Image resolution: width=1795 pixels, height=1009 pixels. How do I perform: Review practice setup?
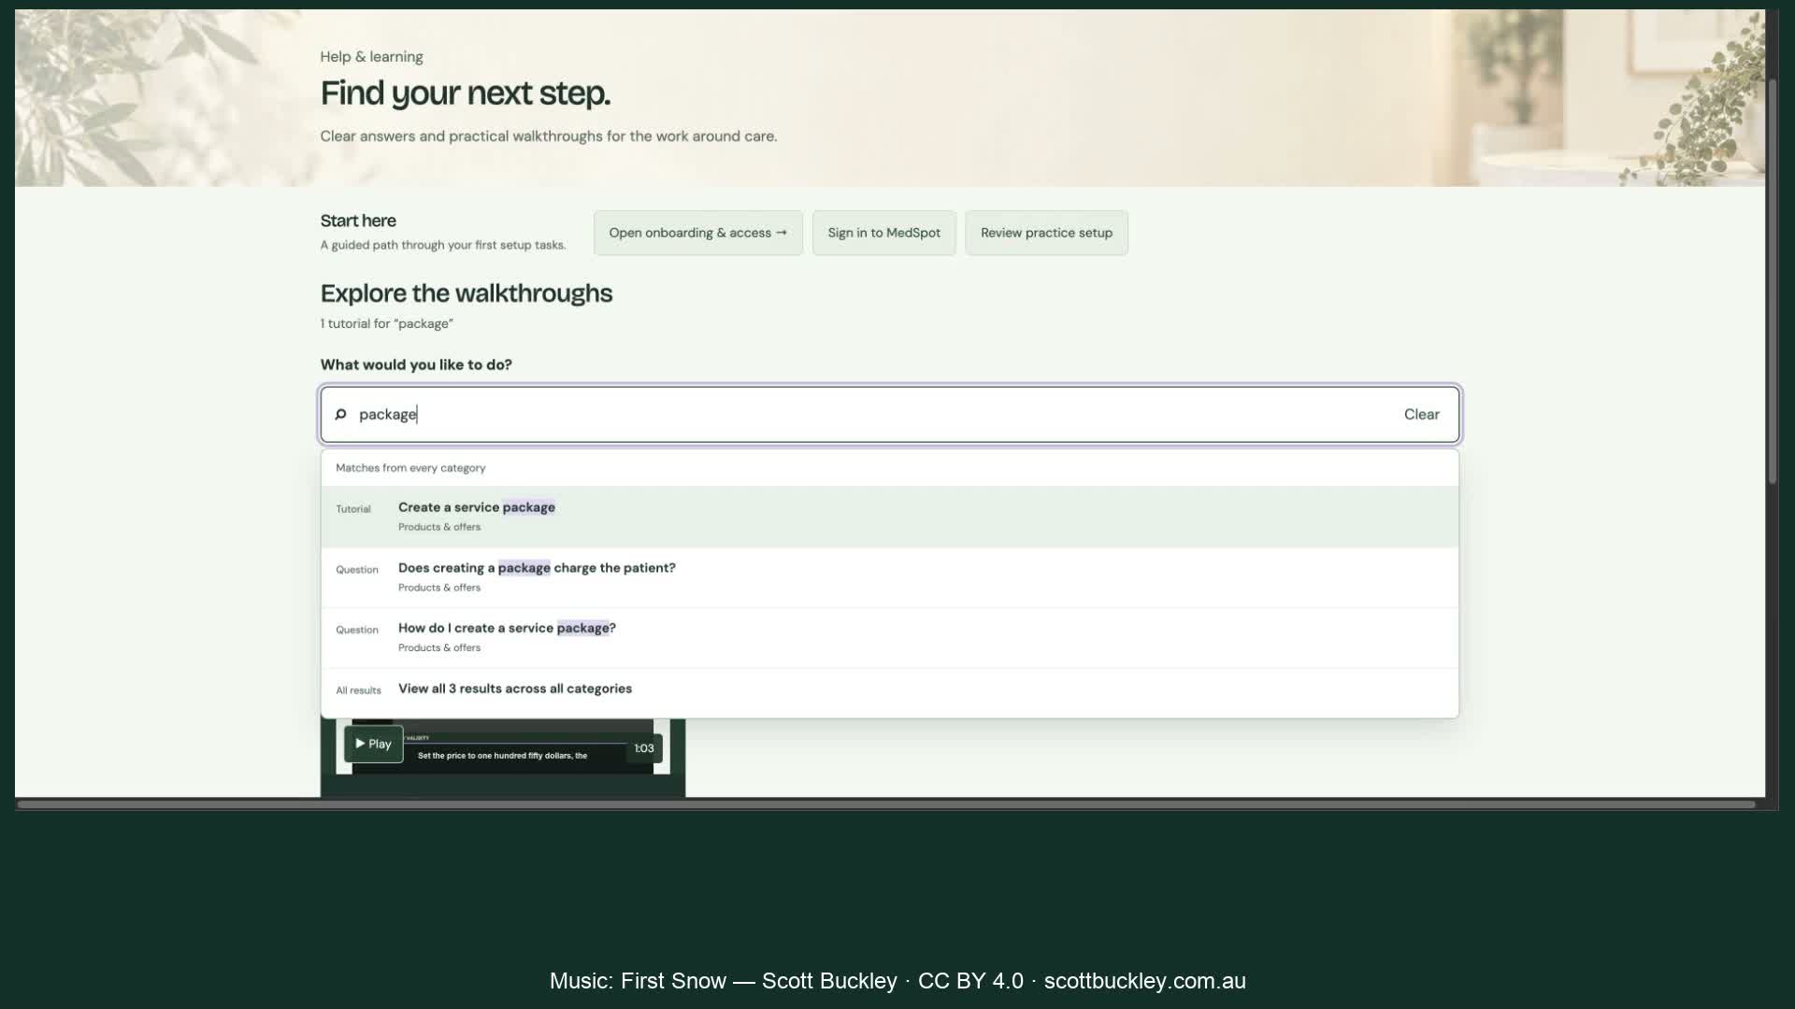point(1046,233)
